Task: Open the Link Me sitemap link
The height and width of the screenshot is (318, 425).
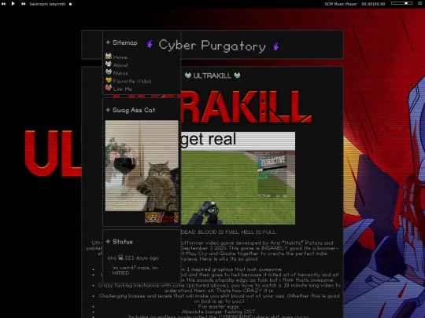Action: click(123, 90)
